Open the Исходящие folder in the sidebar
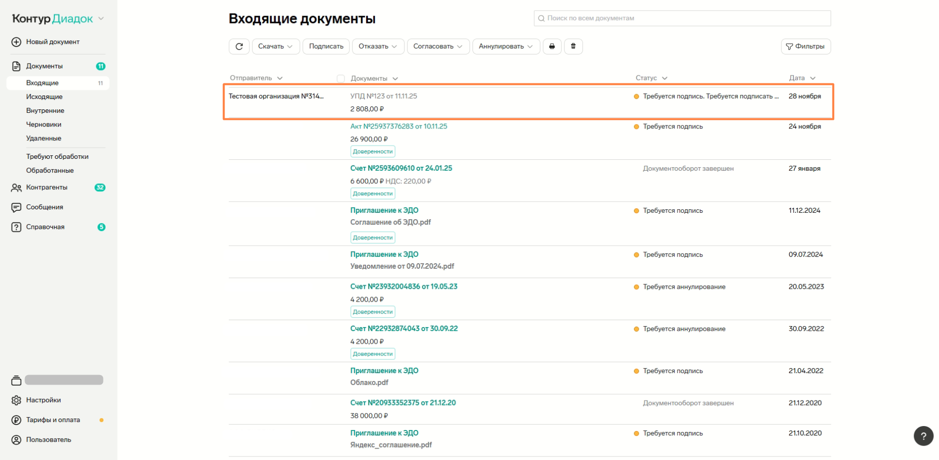The height and width of the screenshot is (460, 939). point(44,97)
